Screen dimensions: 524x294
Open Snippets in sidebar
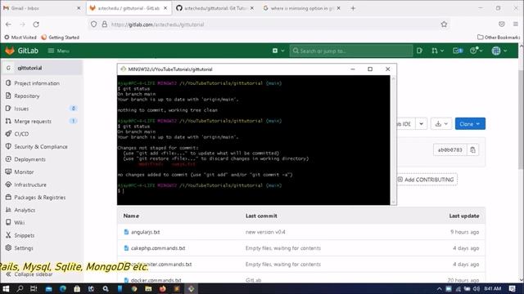coord(24,235)
